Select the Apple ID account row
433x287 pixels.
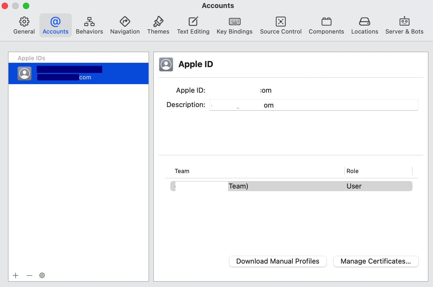click(79, 73)
